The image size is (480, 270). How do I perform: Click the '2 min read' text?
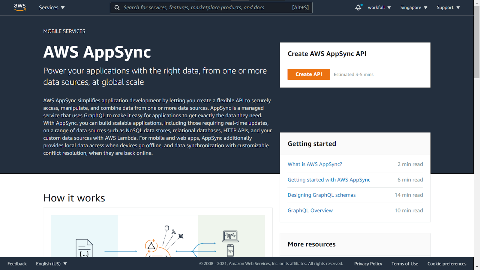point(410,164)
